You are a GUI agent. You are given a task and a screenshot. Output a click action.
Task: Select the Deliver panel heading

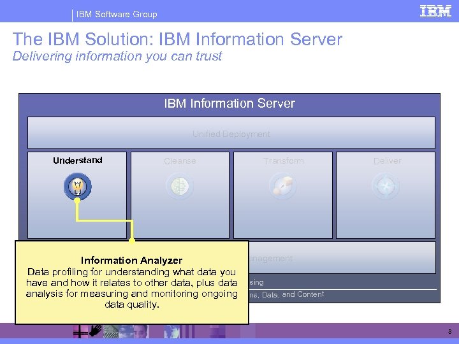(388, 161)
